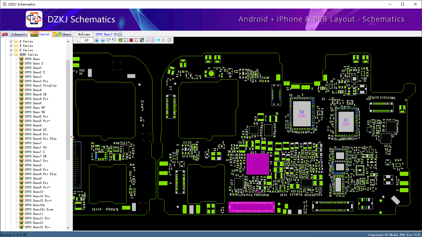The width and height of the screenshot is (422, 237).
Task: Select OPPO Reno9 Pro+ entry
Action: click(37, 187)
